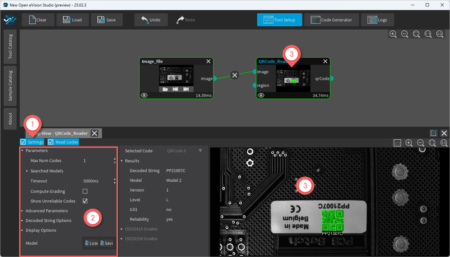Viewport: 450px width, 257px height.
Task: Fit pipeline canvas to width
Action: pyautogui.click(x=428, y=34)
